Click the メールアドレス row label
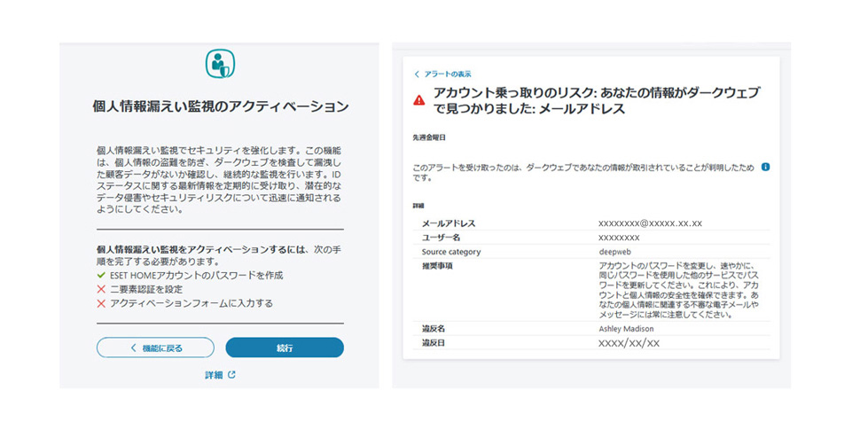Viewport: 860px width, 430px height. coord(449,223)
